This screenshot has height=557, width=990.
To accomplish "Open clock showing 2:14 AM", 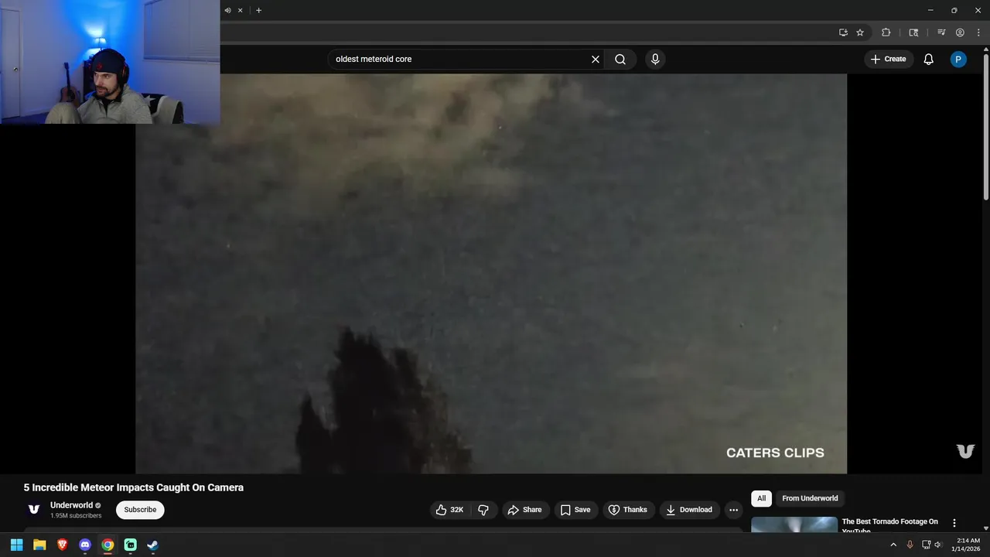I will point(968,545).
